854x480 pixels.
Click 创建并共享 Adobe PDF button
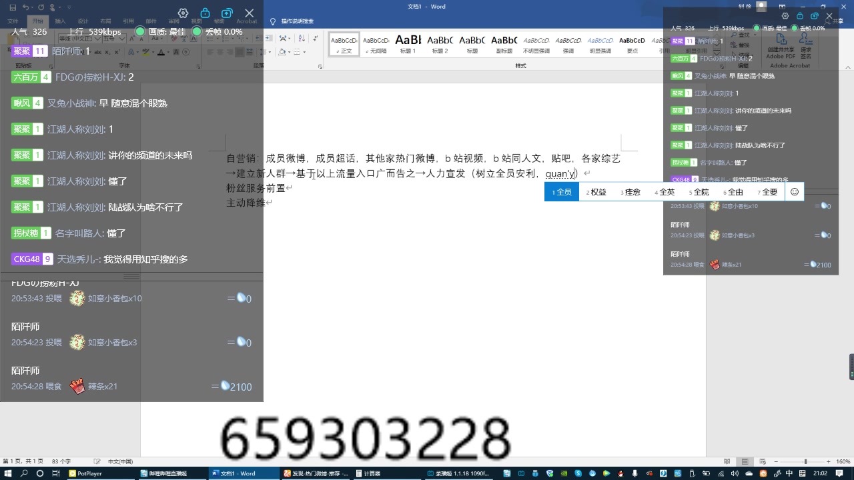(781, 45)
